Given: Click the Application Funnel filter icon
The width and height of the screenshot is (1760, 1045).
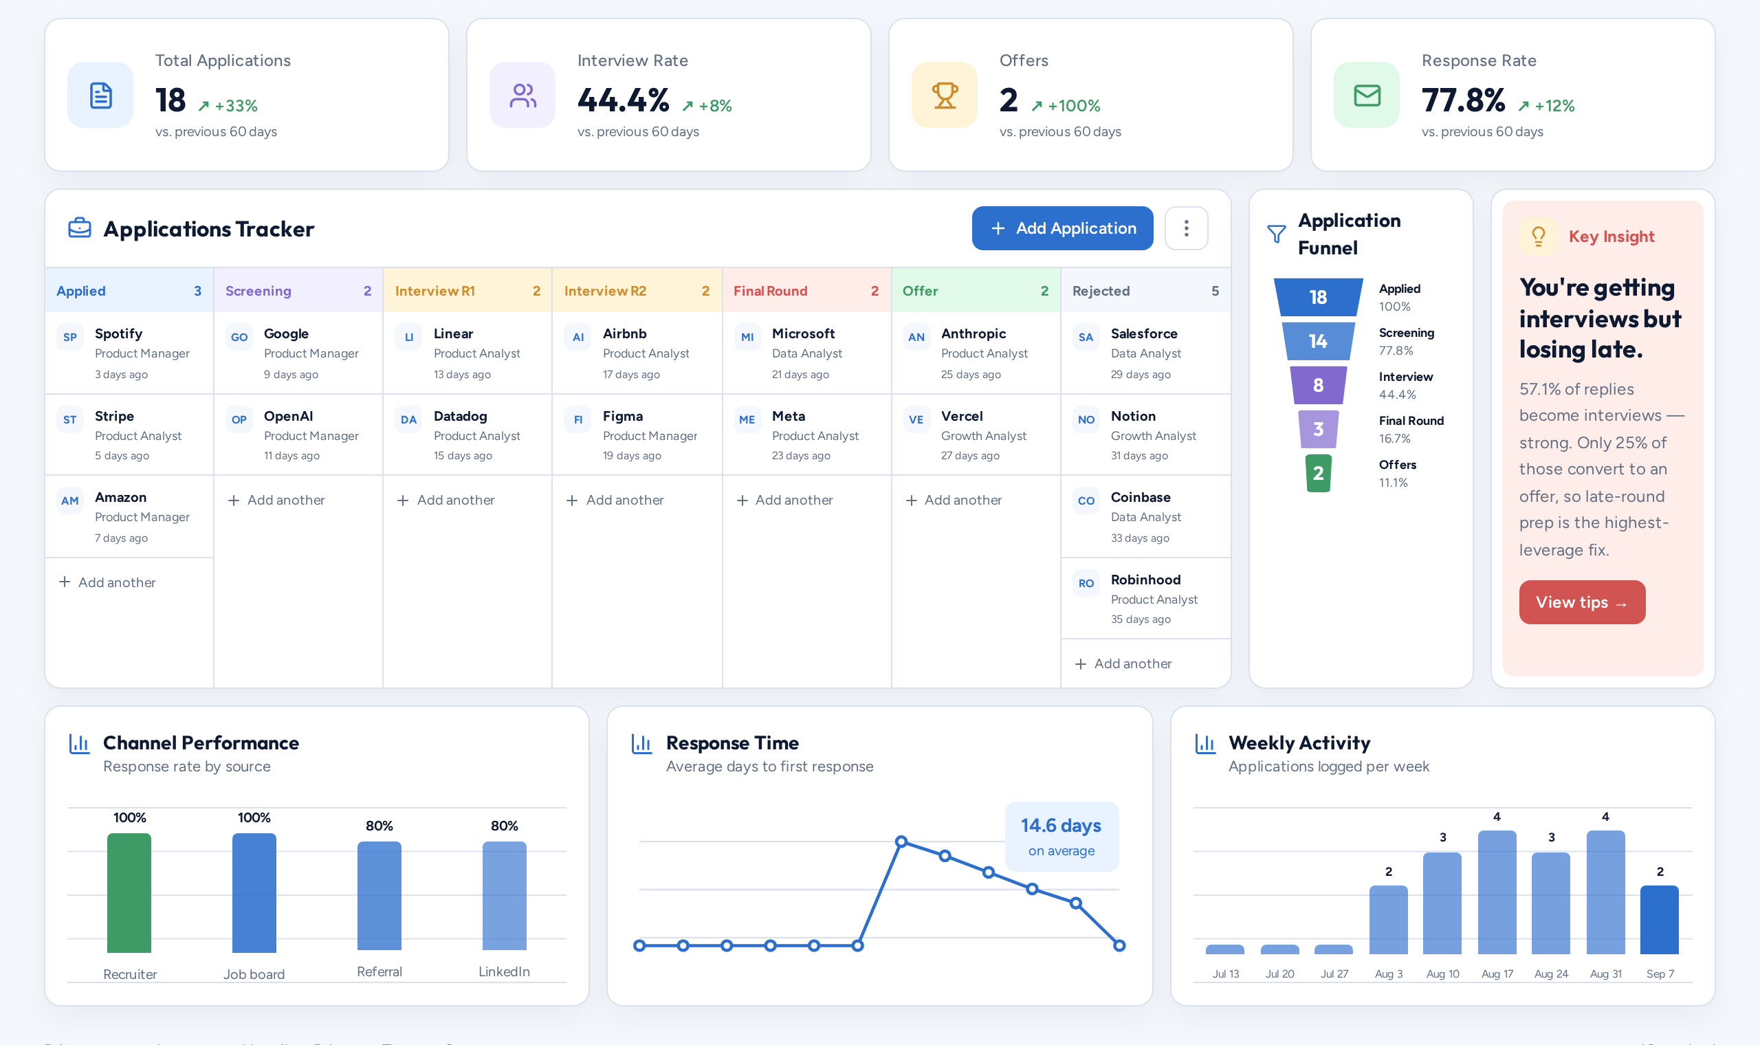Looking at the screenshot, I should 1277,234.
